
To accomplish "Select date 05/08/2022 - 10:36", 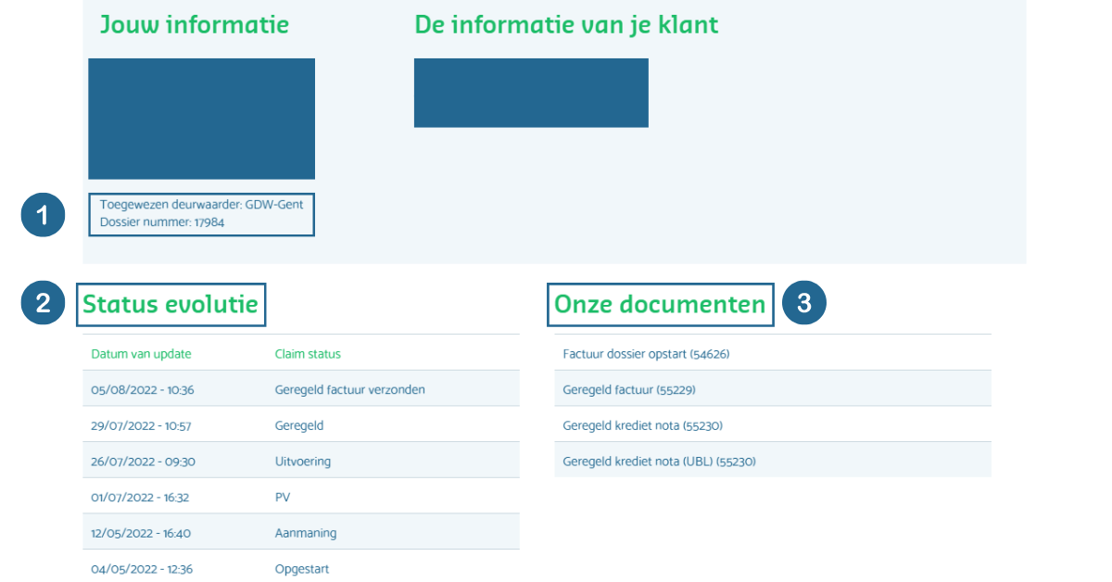I will click(143, 390).
